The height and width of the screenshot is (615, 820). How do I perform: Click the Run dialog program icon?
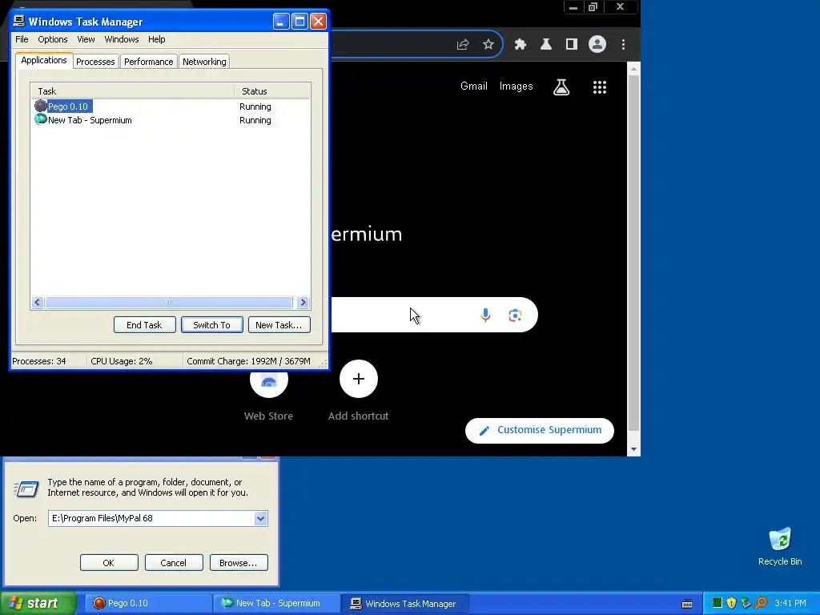pos(26,488)
